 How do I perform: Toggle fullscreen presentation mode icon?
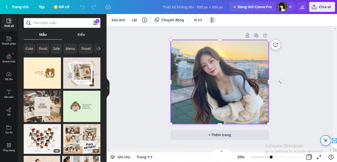click(319, 157)
